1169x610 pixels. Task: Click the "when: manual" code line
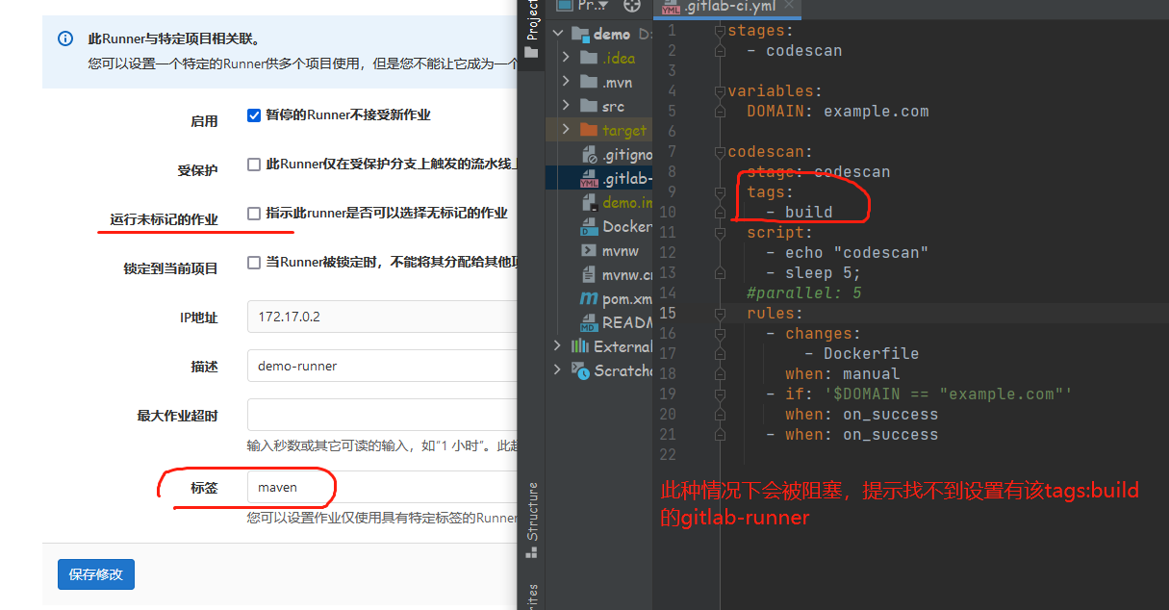tap(843, 374)
